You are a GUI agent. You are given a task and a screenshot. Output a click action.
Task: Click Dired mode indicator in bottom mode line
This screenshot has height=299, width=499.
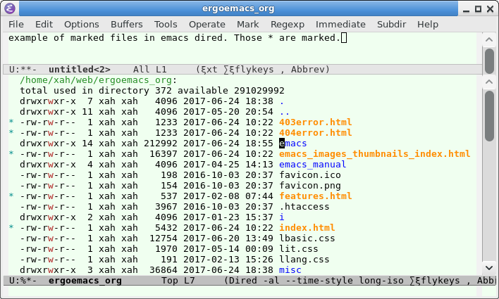[x=242, y=281]
